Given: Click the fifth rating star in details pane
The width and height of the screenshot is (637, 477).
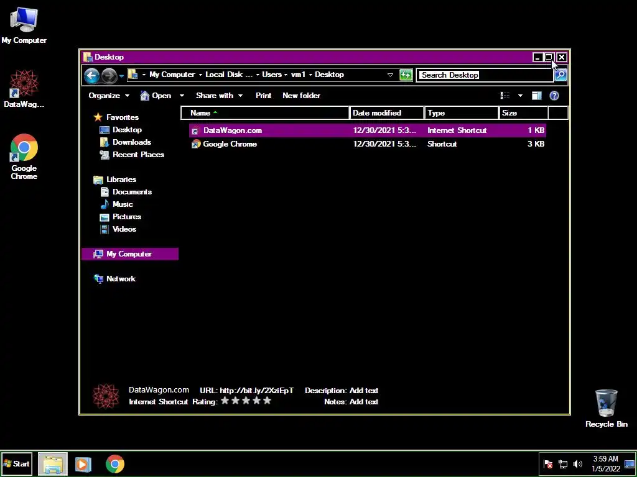Looking at the screenshot, I should point(267,401).
